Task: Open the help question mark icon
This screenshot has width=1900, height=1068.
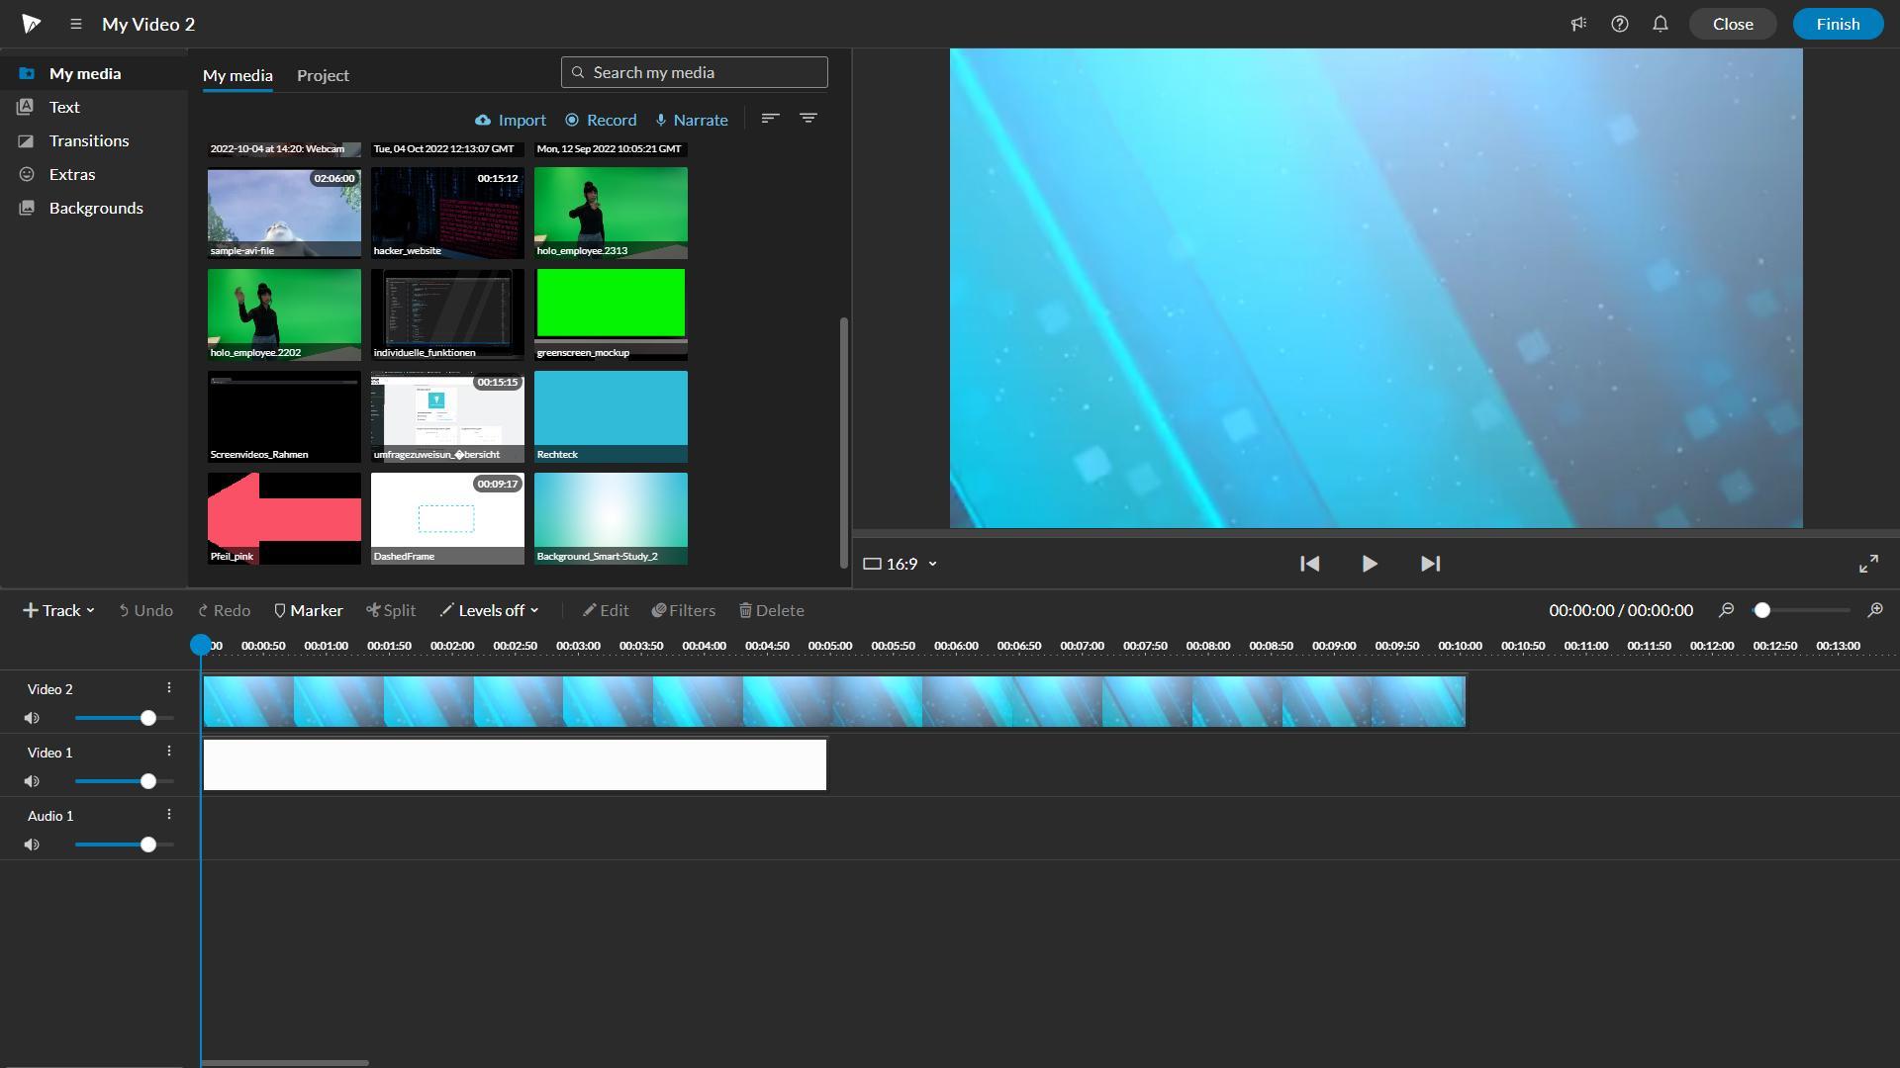Action: [x=1619, y=24]
